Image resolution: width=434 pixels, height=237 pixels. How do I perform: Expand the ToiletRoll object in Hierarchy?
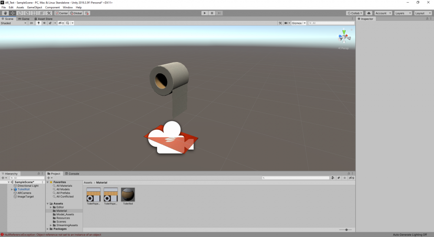(x=12, y=189)
